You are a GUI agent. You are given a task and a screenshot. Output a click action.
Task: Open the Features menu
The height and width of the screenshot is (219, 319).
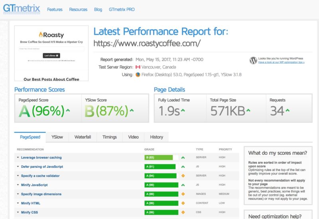point(55,9)
